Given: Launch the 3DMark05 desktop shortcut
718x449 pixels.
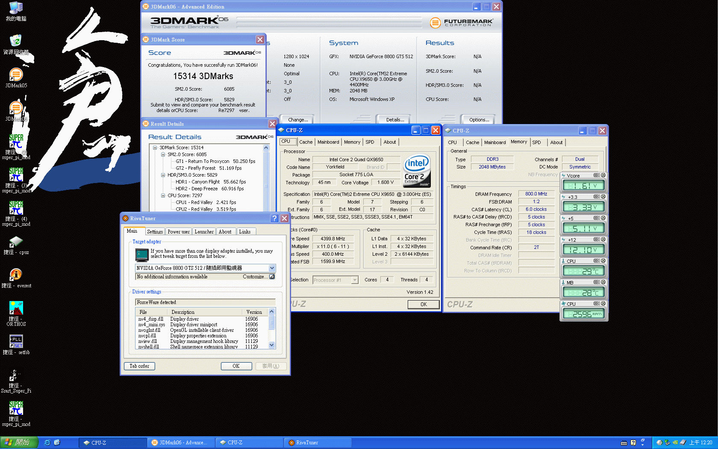Looking at the screenshot, I should coord(16,78).
